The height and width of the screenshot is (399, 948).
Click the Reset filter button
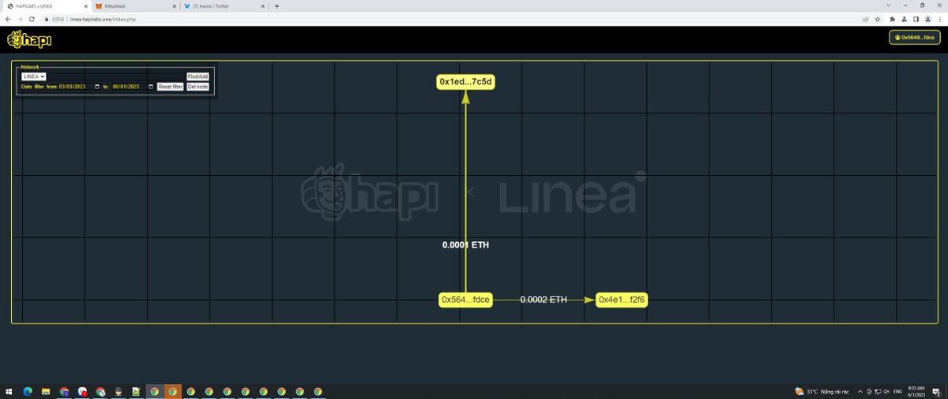point(171,87)
